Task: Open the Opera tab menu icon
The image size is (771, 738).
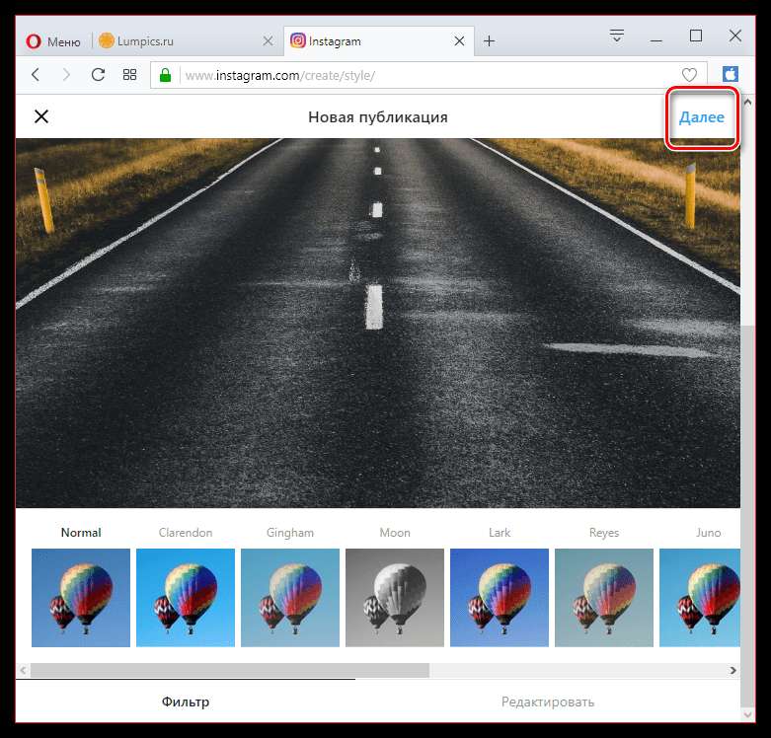Action: pyautogui.click(x=617, y=36)
